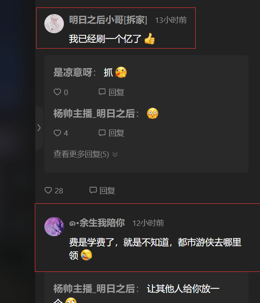Open the profile of username 是凉意呀
Image resolution: width=260 pixels, height=303 pixels.
pos(73,73)
